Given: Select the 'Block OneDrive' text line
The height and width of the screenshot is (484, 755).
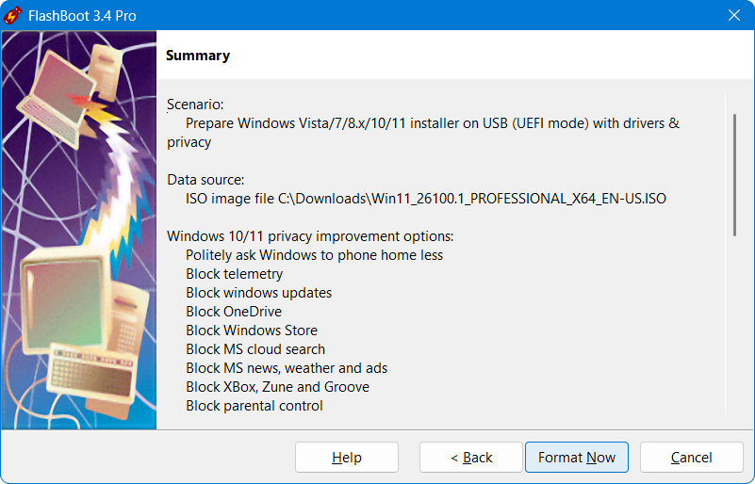Looking at the screenshot, I should pos(234,312).
